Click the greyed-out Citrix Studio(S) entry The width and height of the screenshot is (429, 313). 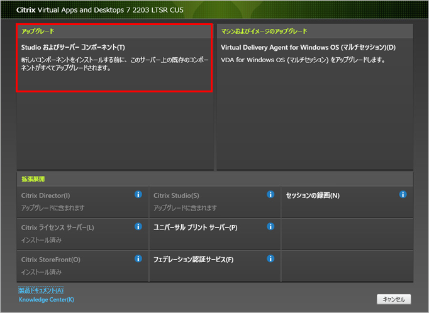coord(176,195)
